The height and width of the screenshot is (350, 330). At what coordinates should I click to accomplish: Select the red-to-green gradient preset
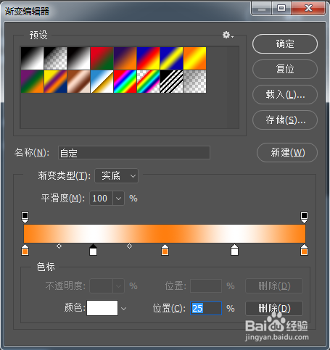pos(102,58)
